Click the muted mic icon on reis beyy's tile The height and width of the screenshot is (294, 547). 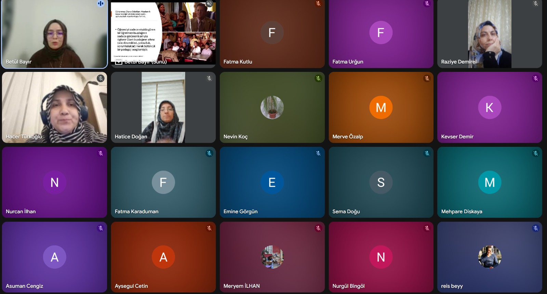536,228
